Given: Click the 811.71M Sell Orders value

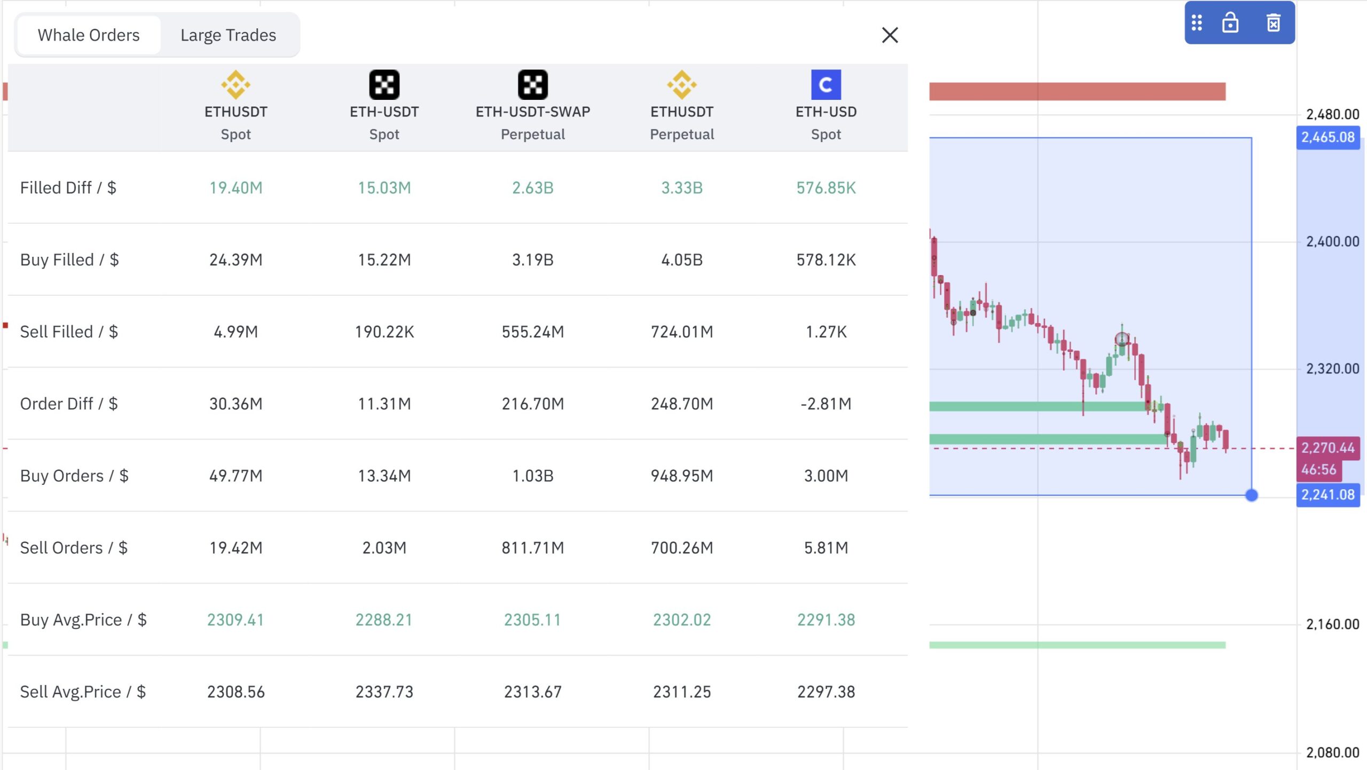Looking at the screenshot, I should [533, 548].
